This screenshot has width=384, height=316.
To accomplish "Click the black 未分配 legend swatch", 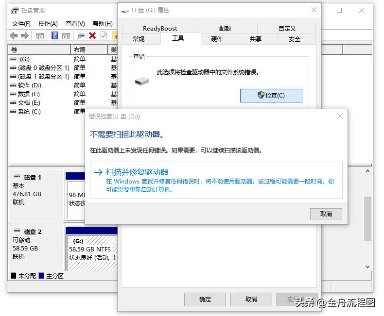I will point(14,276).
